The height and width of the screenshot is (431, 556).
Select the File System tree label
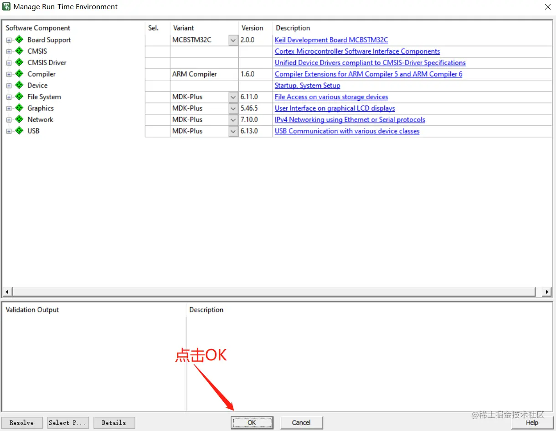(x=44, y=97)
